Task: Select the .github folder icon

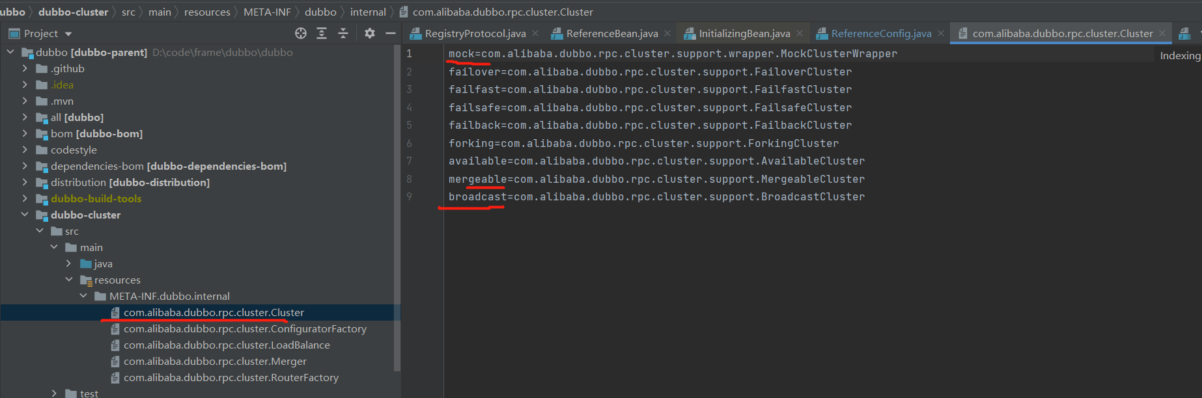Action: 42,68
